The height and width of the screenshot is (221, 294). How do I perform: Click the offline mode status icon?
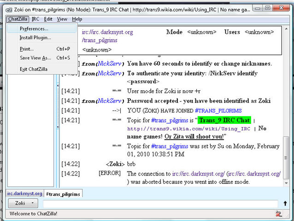point(279,214)
